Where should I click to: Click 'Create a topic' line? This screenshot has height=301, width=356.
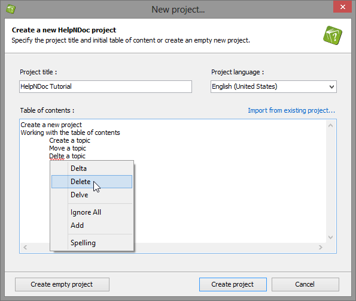pos(69,140)
